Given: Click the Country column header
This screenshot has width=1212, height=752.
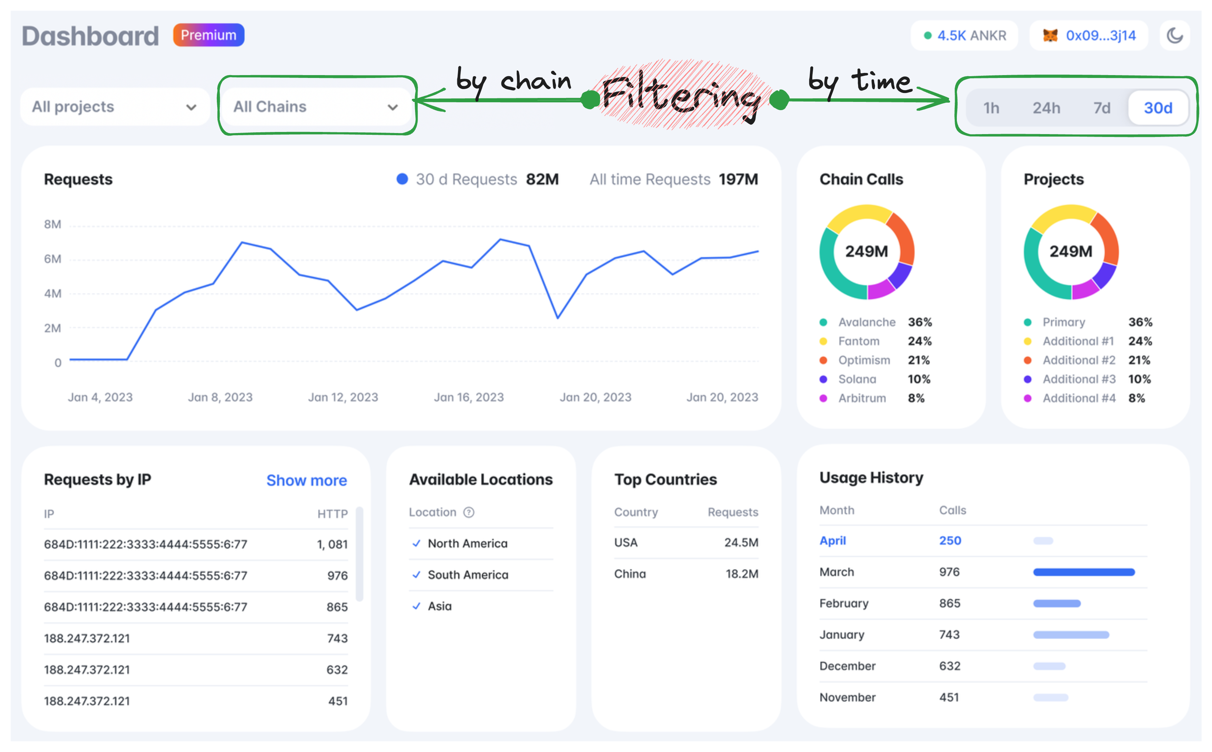Looking at the screenshot, I should pyautogui.click(x=636, y=512).
